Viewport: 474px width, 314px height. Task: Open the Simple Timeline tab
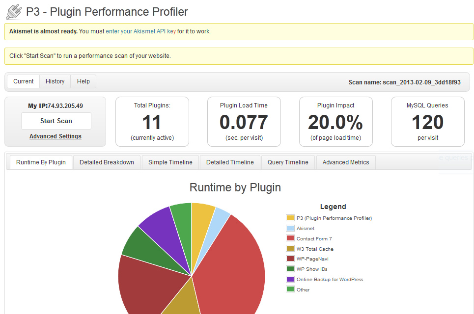170,162
